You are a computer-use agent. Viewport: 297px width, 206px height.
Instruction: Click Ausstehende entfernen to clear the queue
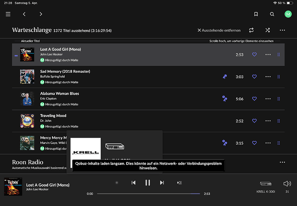[219, 30]
